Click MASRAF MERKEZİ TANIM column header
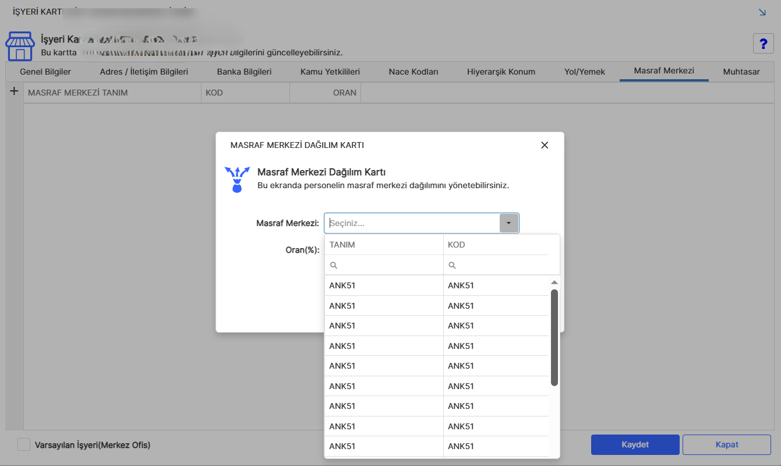Image resolution: width=781 pixels, height=466 pixels. (x=112, y=93)
